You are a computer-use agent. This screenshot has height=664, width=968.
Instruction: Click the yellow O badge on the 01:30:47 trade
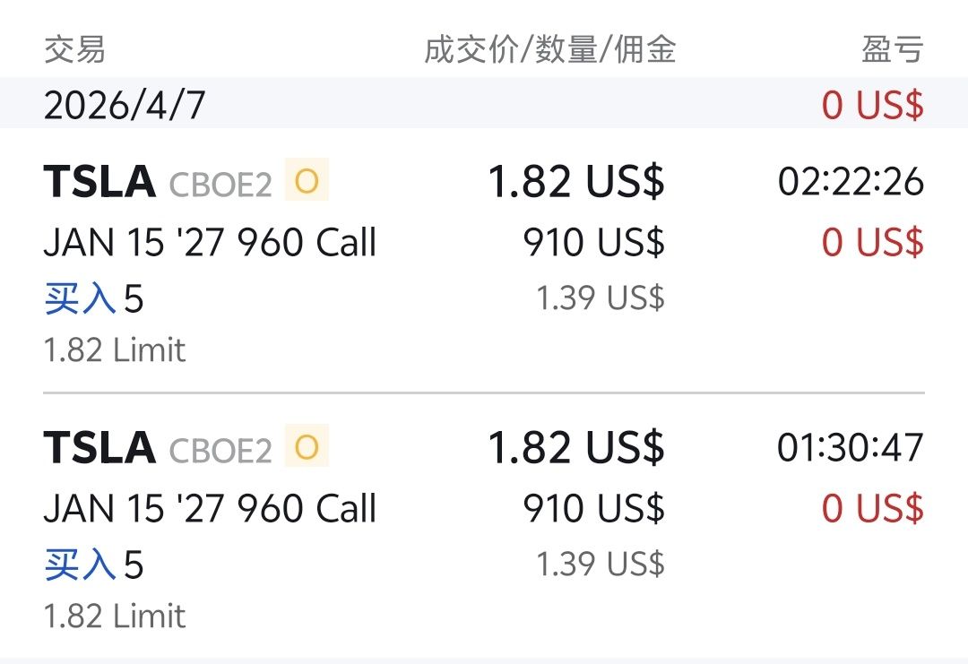pos(307,447)
